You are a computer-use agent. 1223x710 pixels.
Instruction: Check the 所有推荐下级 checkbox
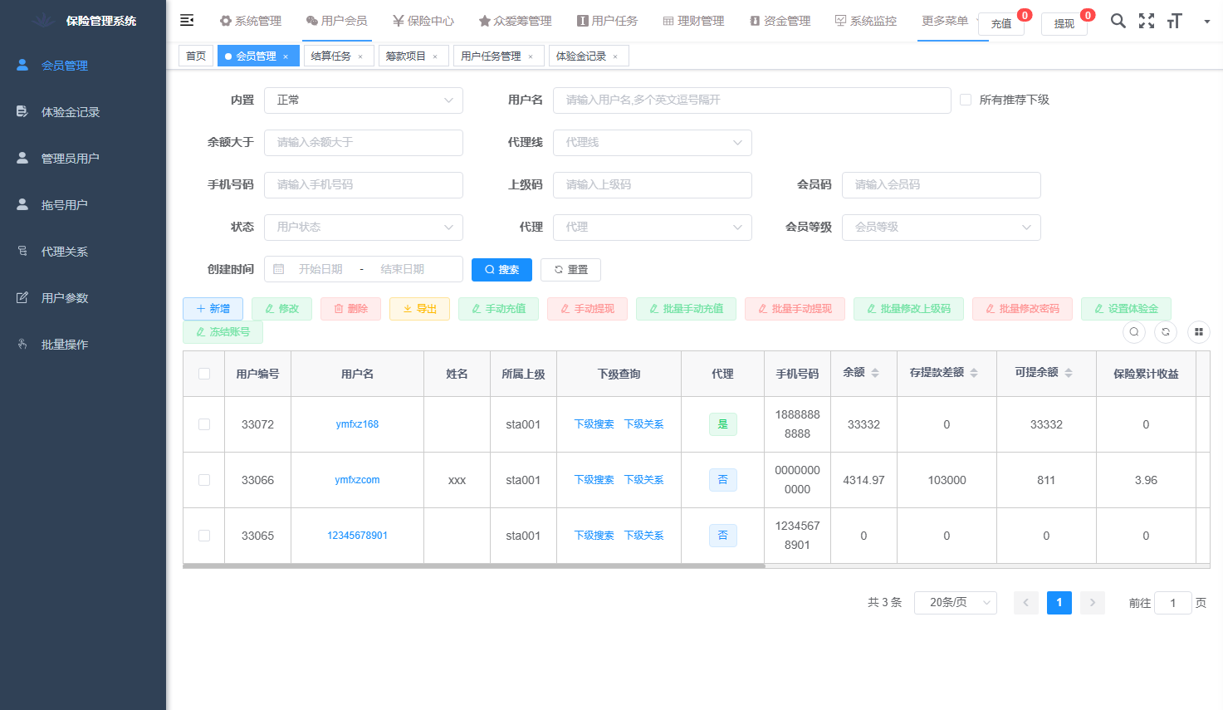966,100
